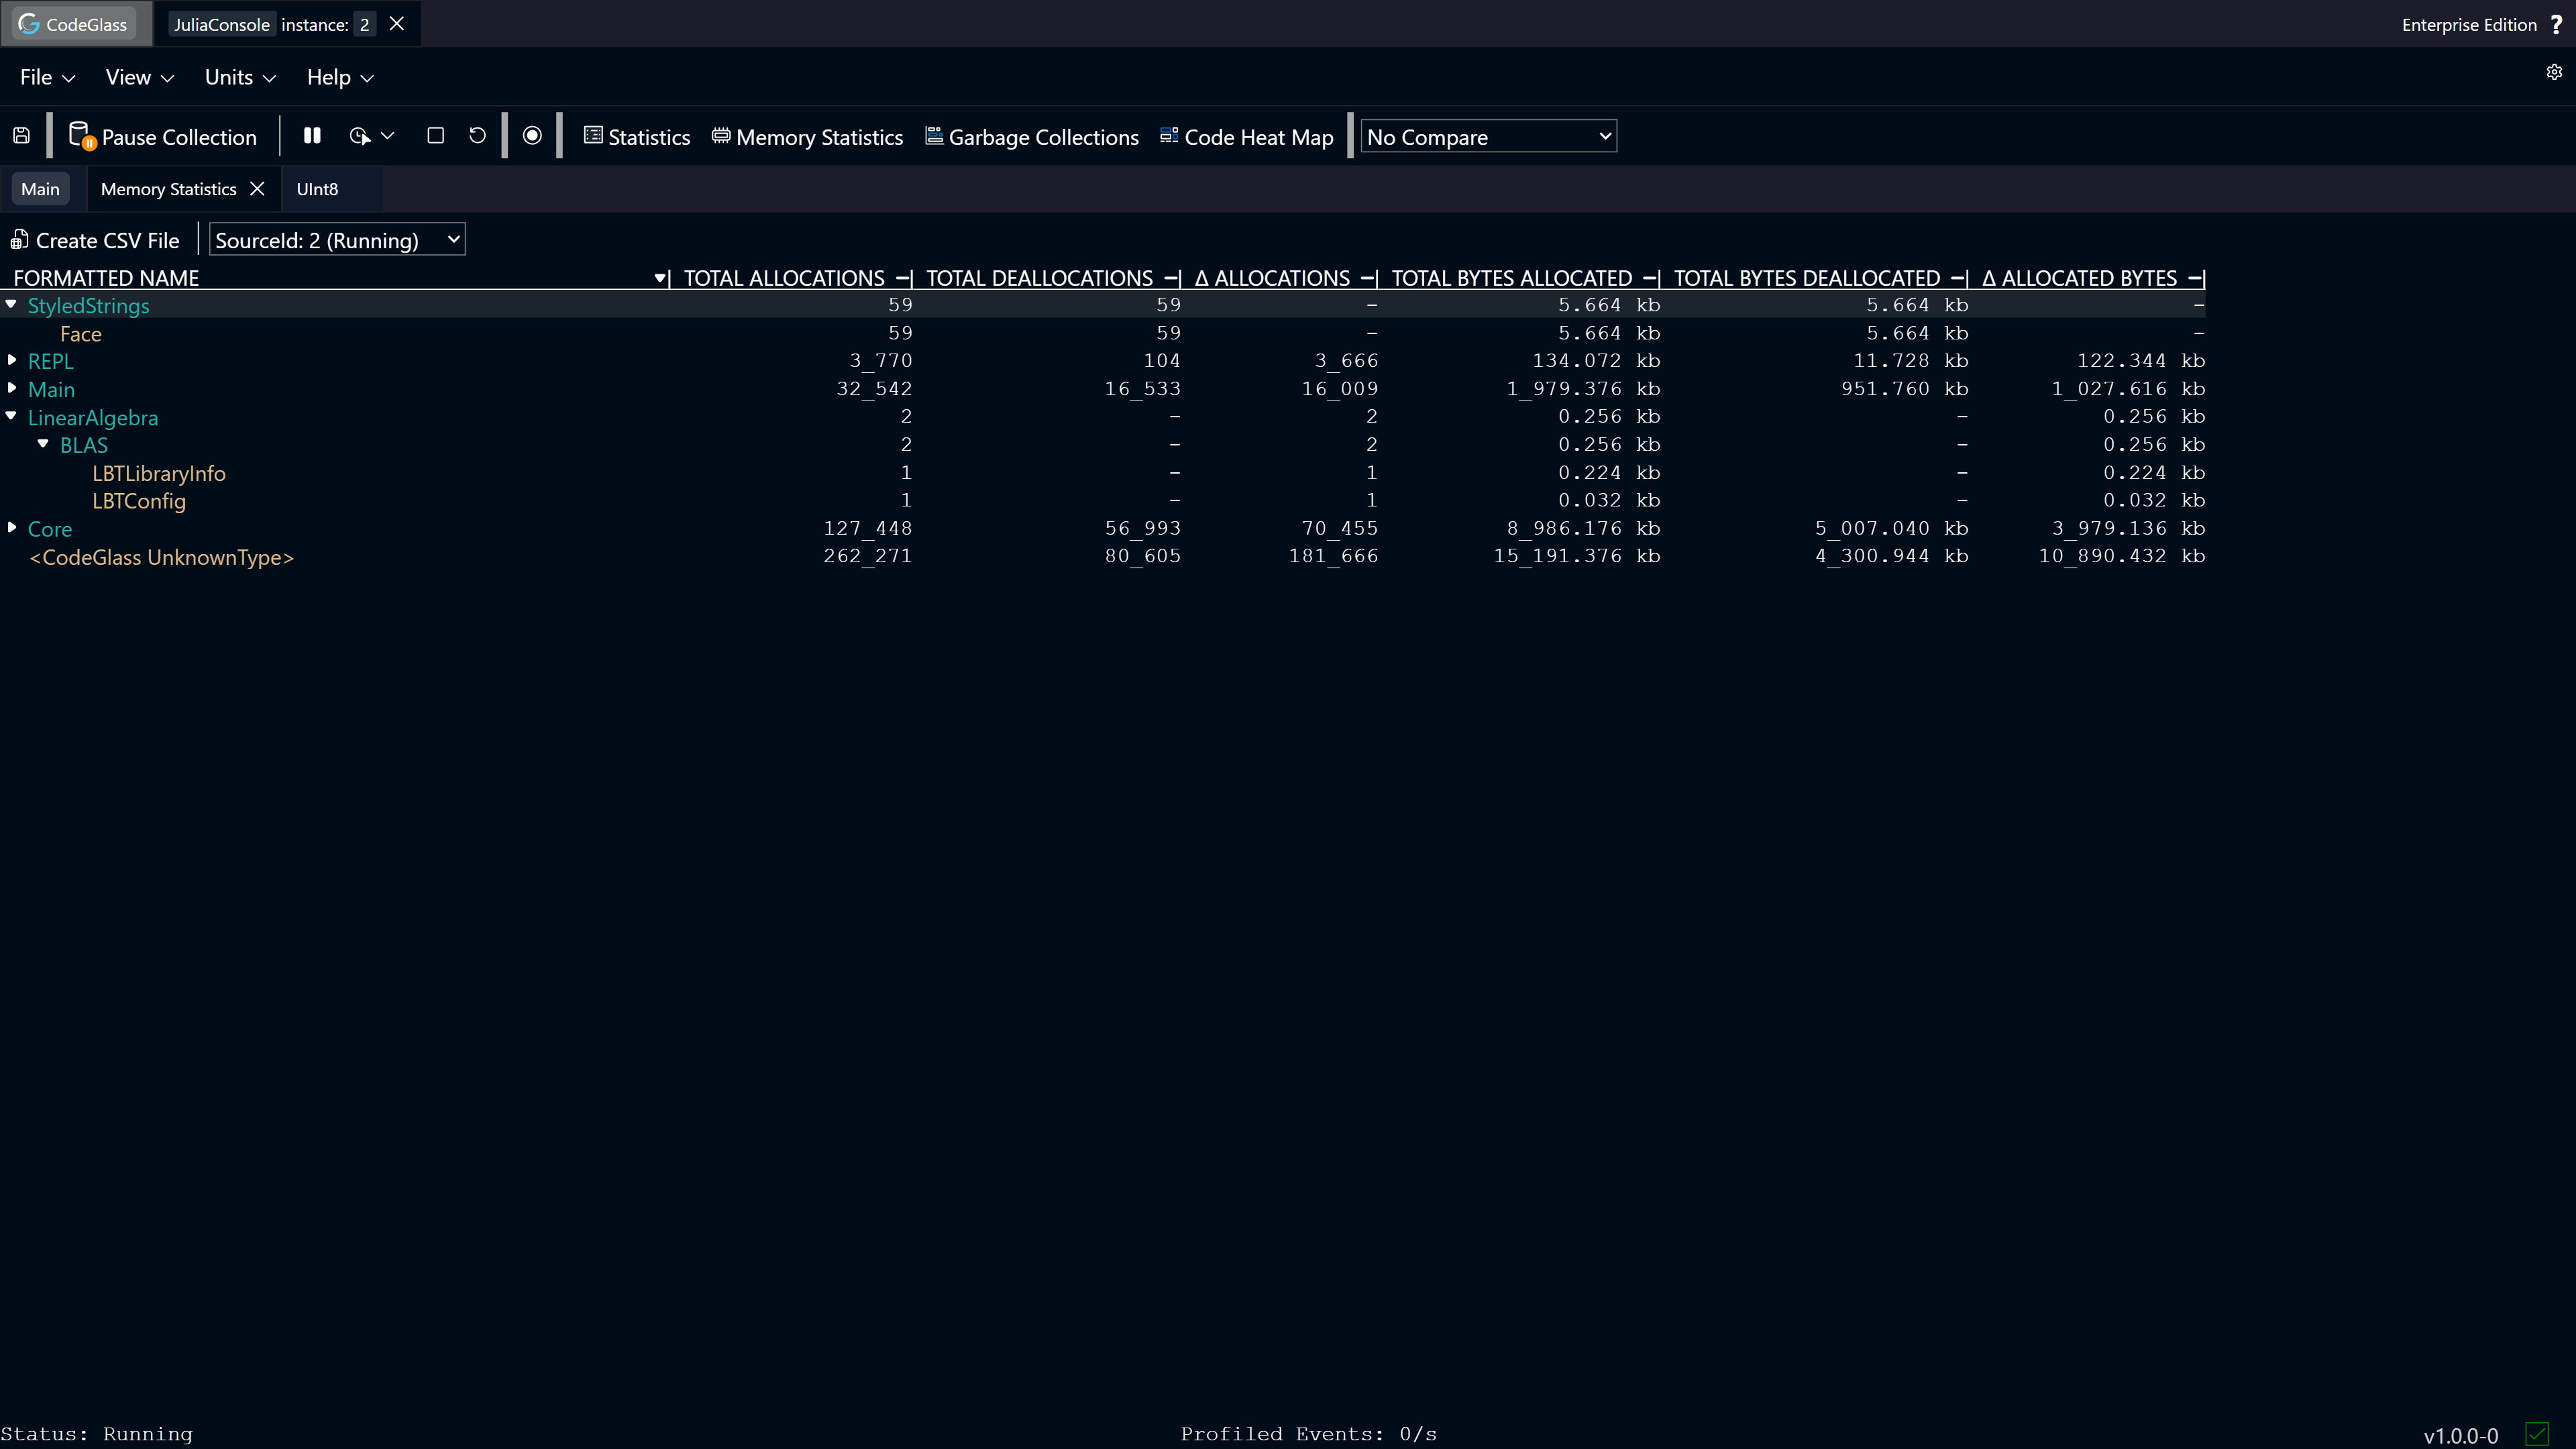The height and width of the screenshot is (1449, 2576).
Task: Expand the Core tree node
Action: coord(11,527)
